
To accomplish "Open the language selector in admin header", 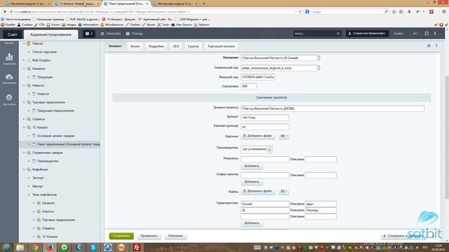I will click(x=415, y=34).
